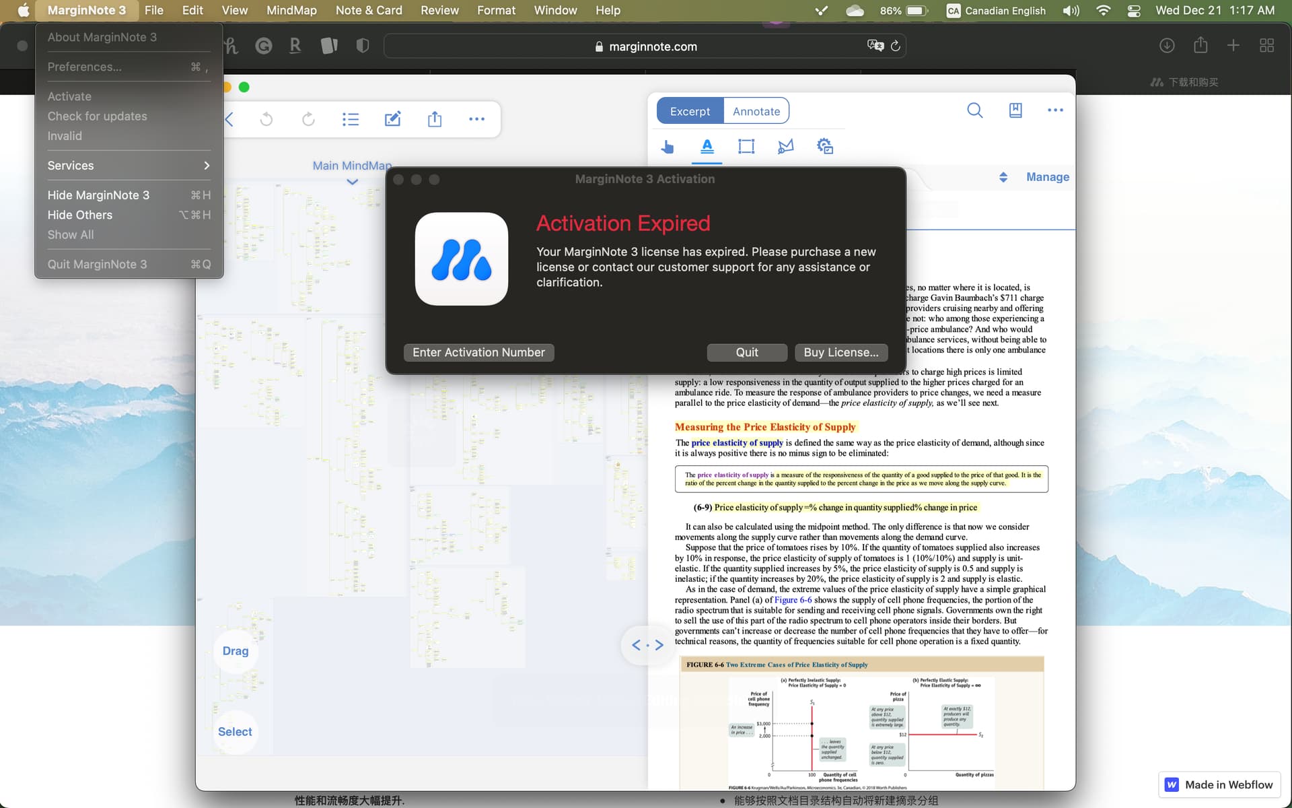
Task: Click the shield privacy icon in Safari
Action: [363, 46]
